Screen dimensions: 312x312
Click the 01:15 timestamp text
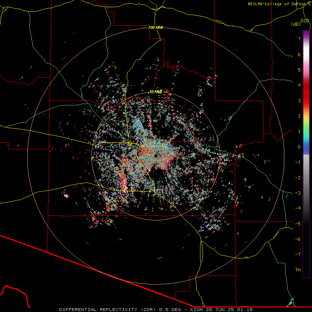245,310
